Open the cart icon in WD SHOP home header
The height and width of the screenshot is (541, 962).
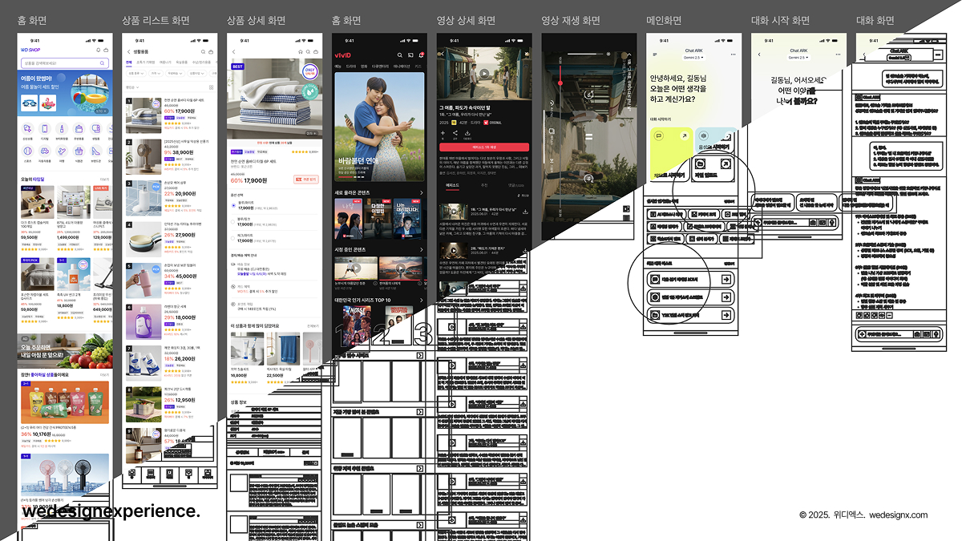tap(106, 50)
